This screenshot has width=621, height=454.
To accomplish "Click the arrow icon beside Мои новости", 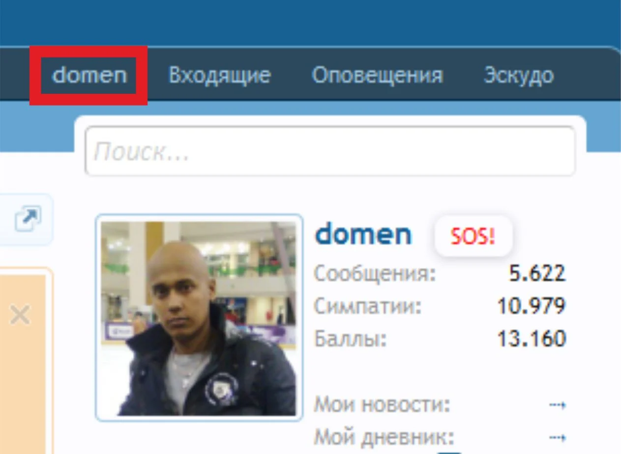I will pyautogui.click(x=558, y=405).
